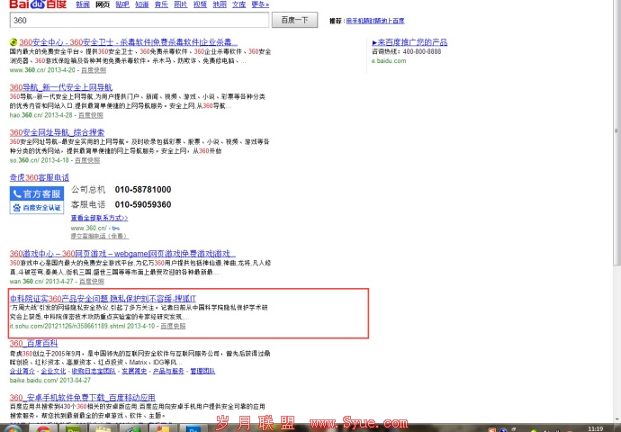Click the search box containing 360
The image size is (621, 432).
coord(139,20)
